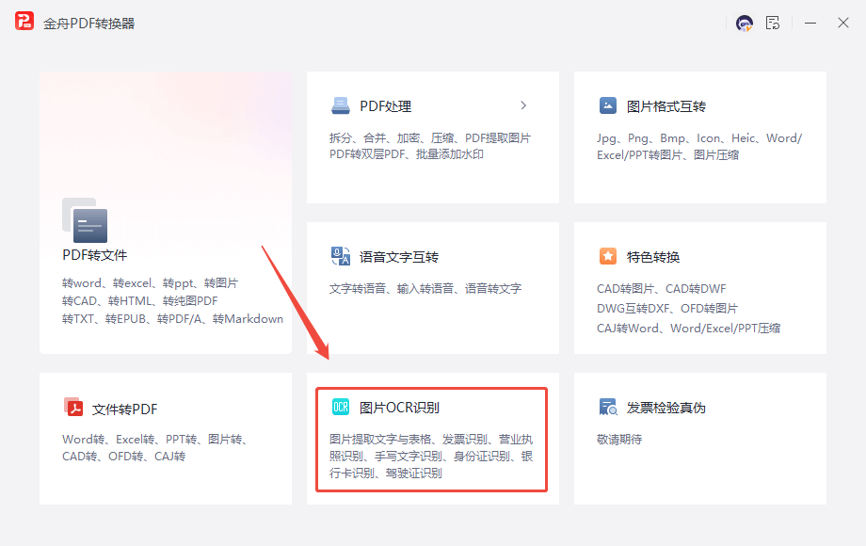Click the red 文件转PDF icon
This screenshot has width=866, height=546.
click(x=73, y=409)
